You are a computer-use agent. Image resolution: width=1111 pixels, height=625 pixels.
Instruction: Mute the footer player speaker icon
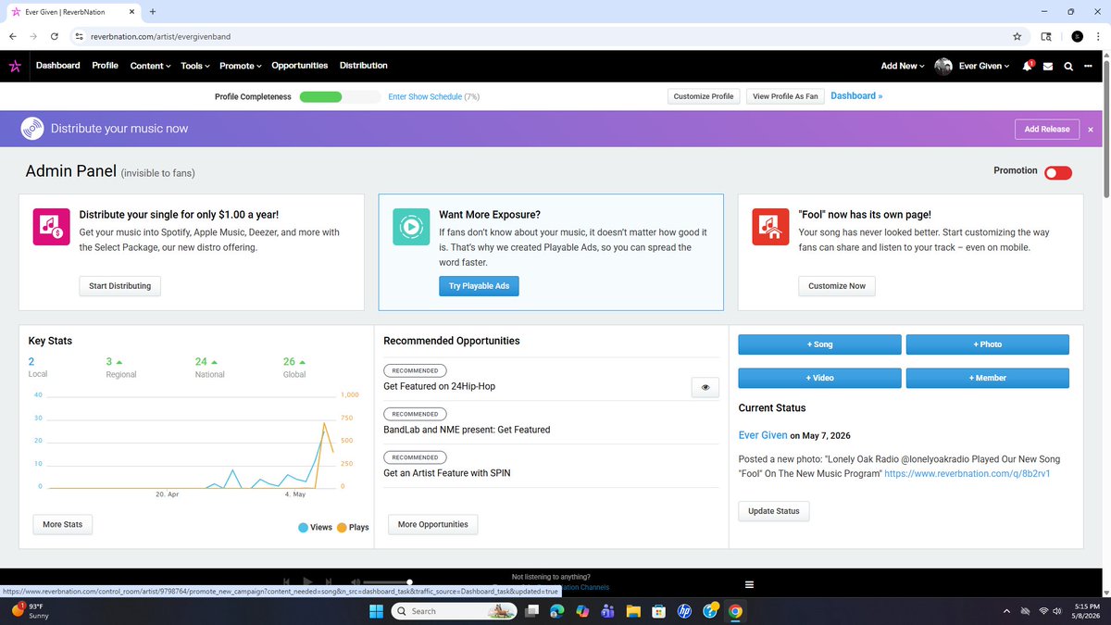click(355, 581)
